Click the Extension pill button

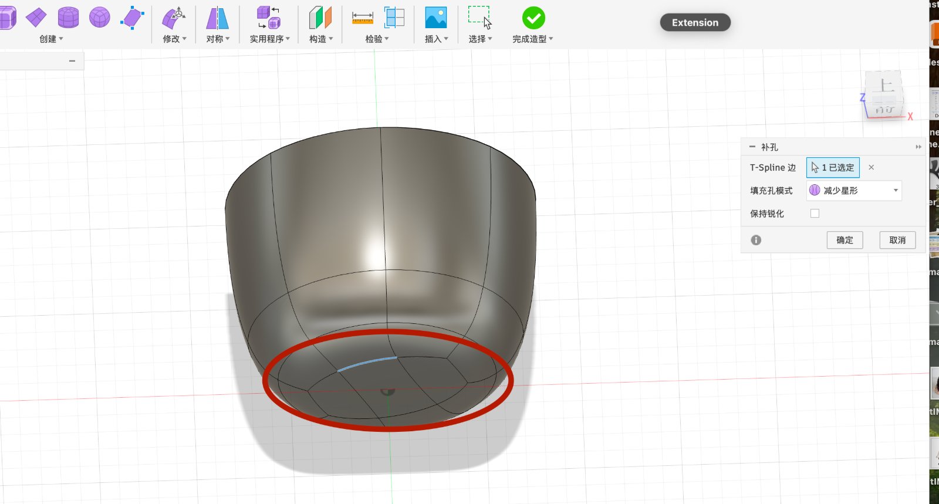[695, 22]
